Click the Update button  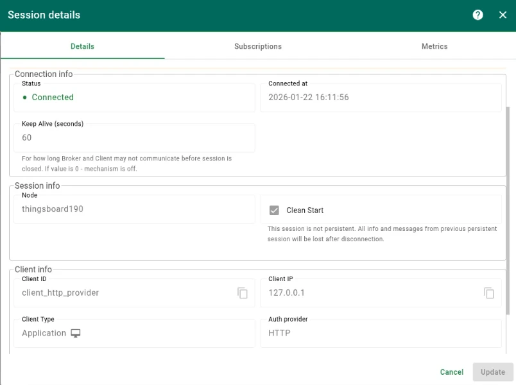click(493, 372)
